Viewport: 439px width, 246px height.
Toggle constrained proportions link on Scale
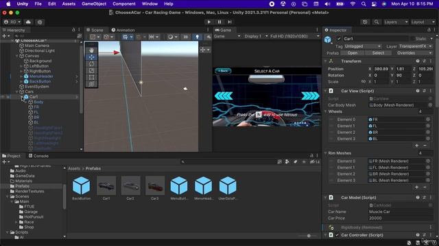pos(363,82)
